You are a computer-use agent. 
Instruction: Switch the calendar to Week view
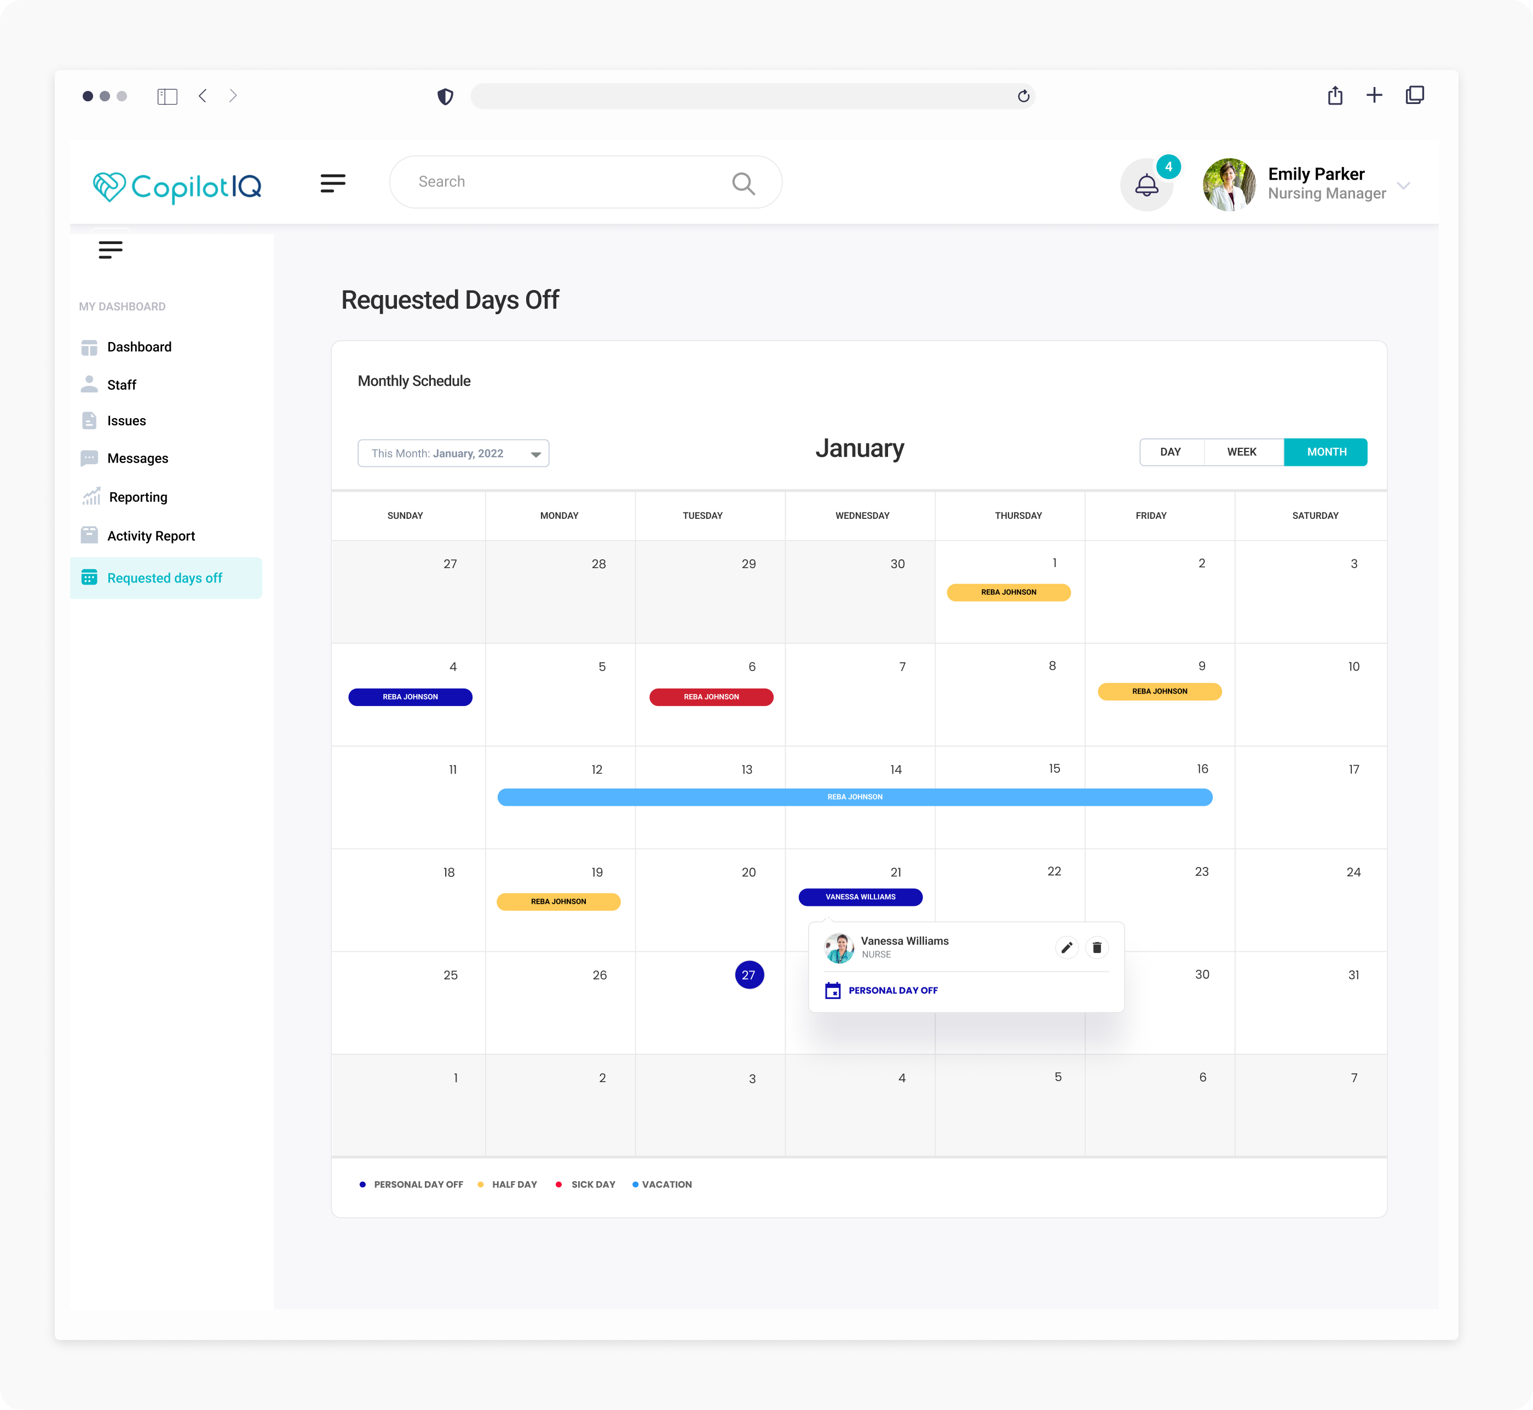pos(1242,452)
